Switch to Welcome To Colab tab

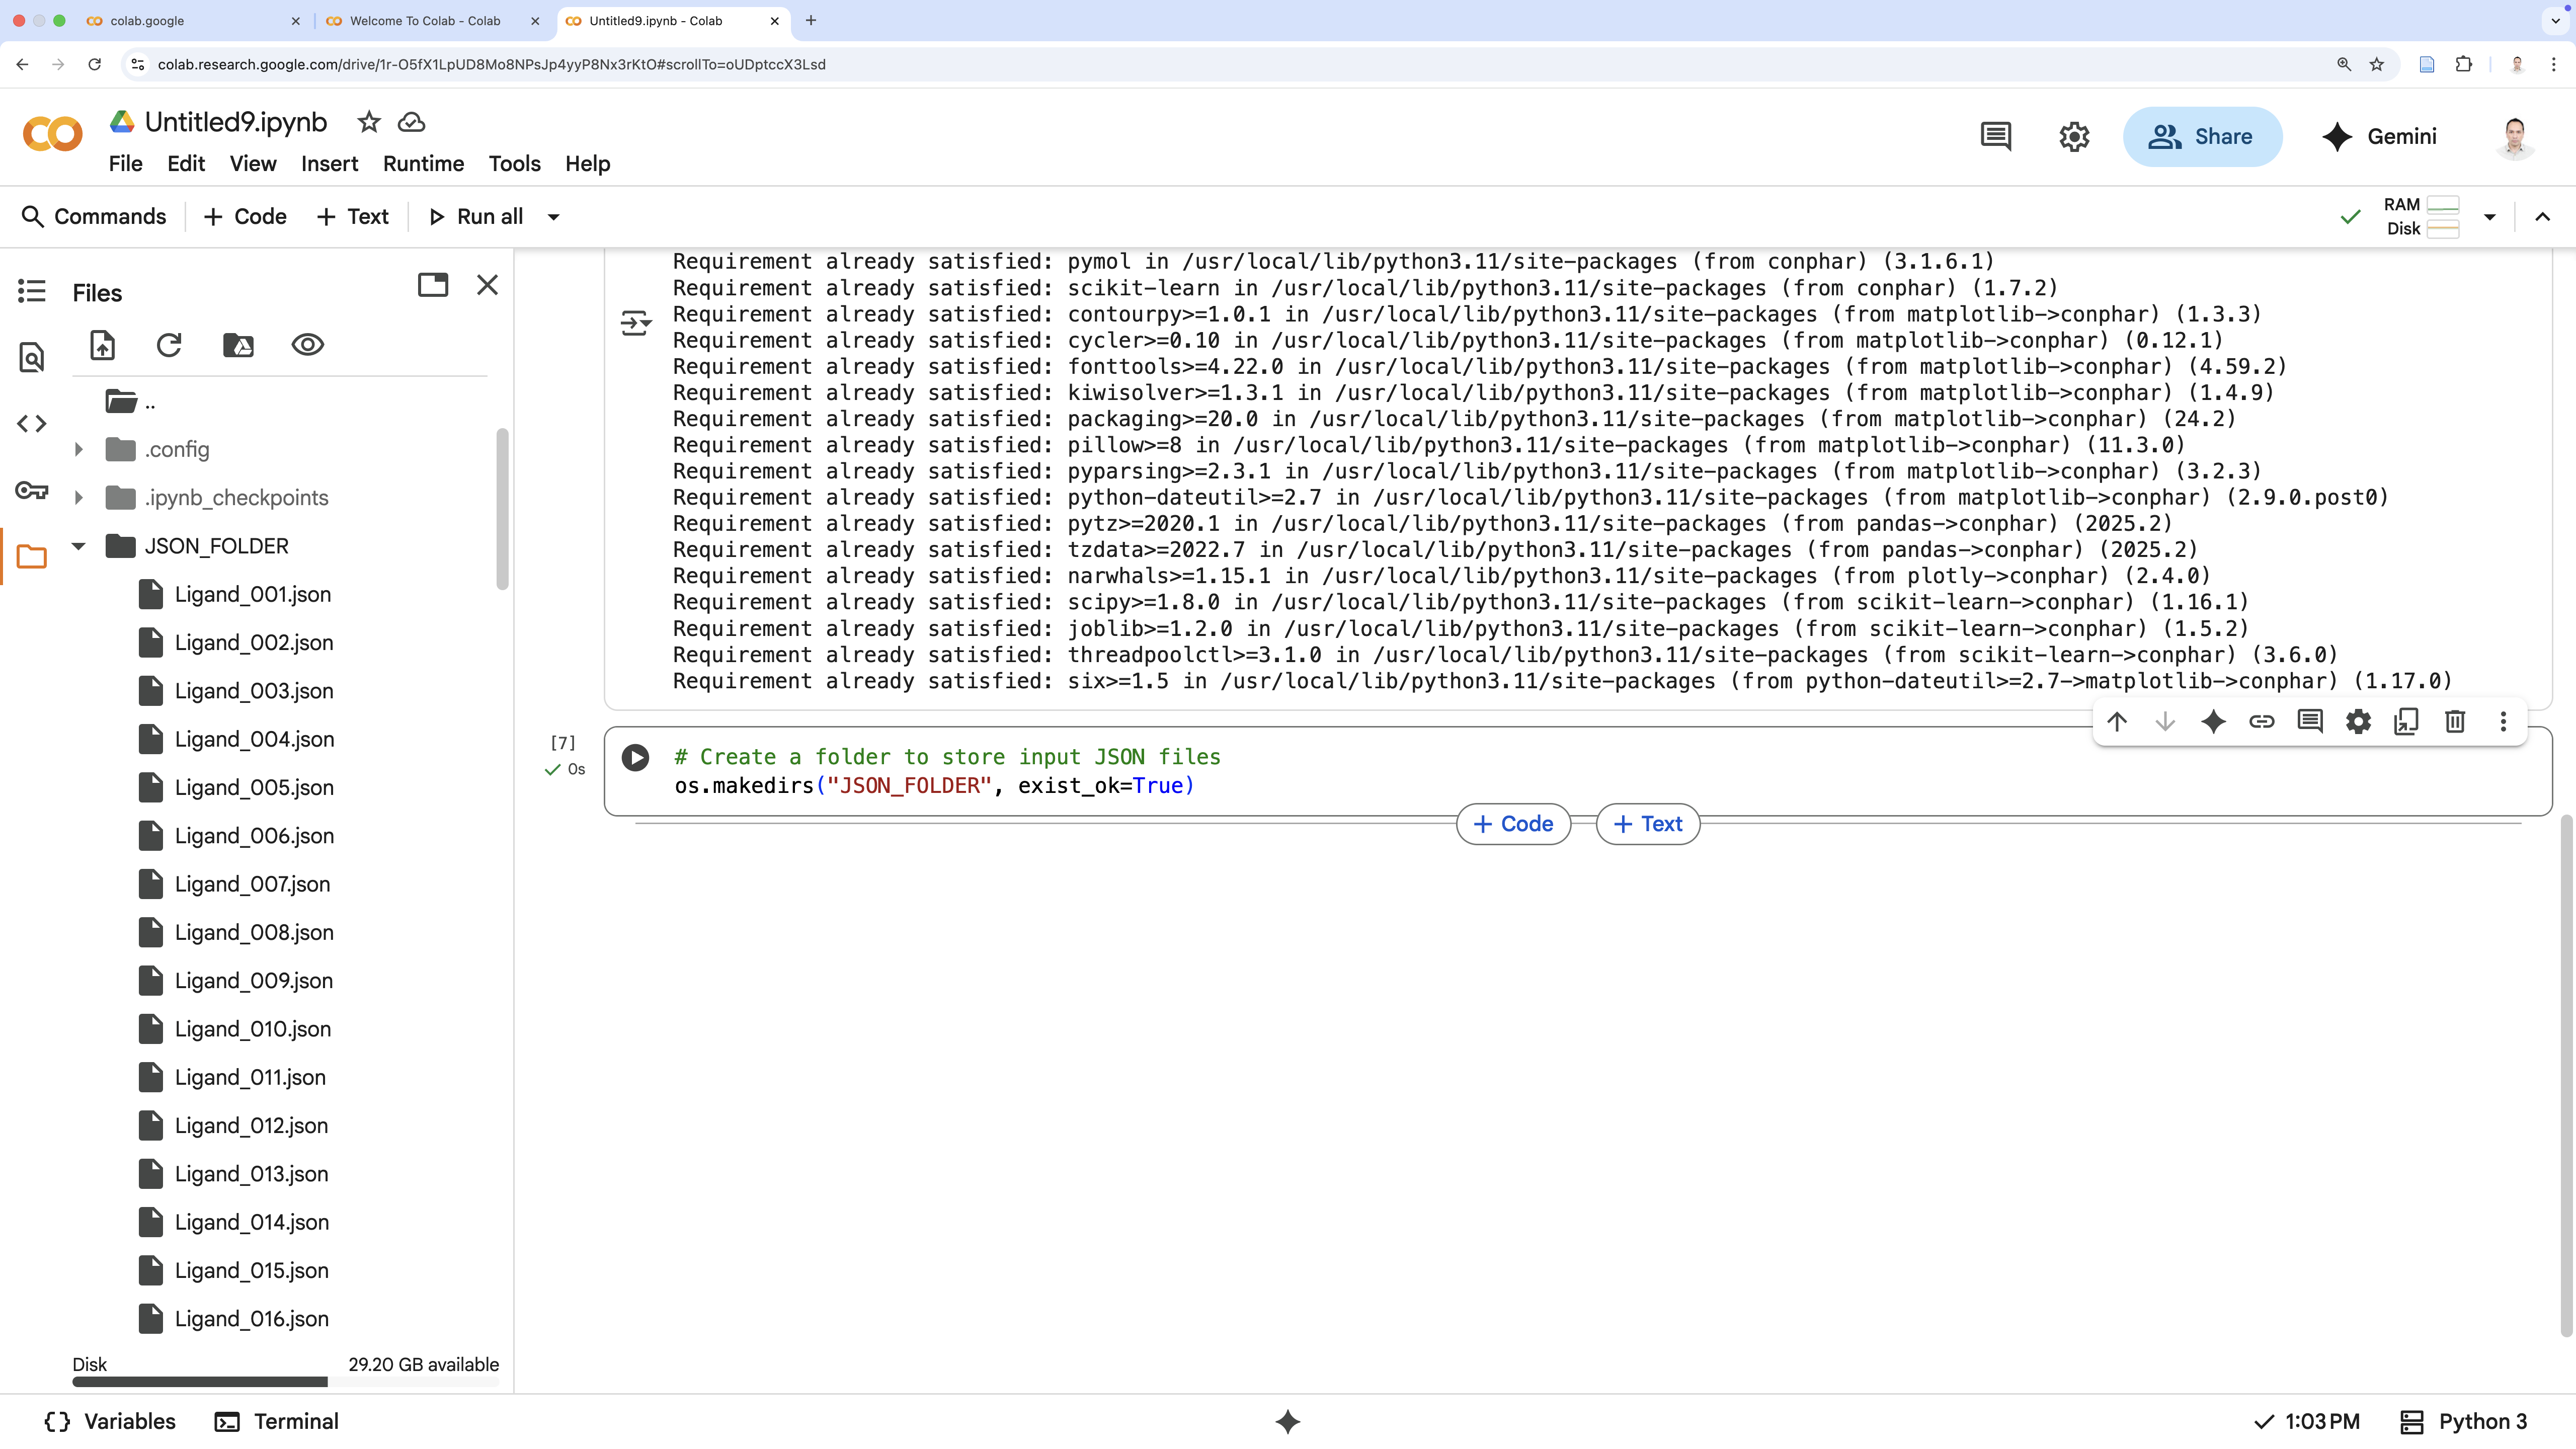coord(425,21)
